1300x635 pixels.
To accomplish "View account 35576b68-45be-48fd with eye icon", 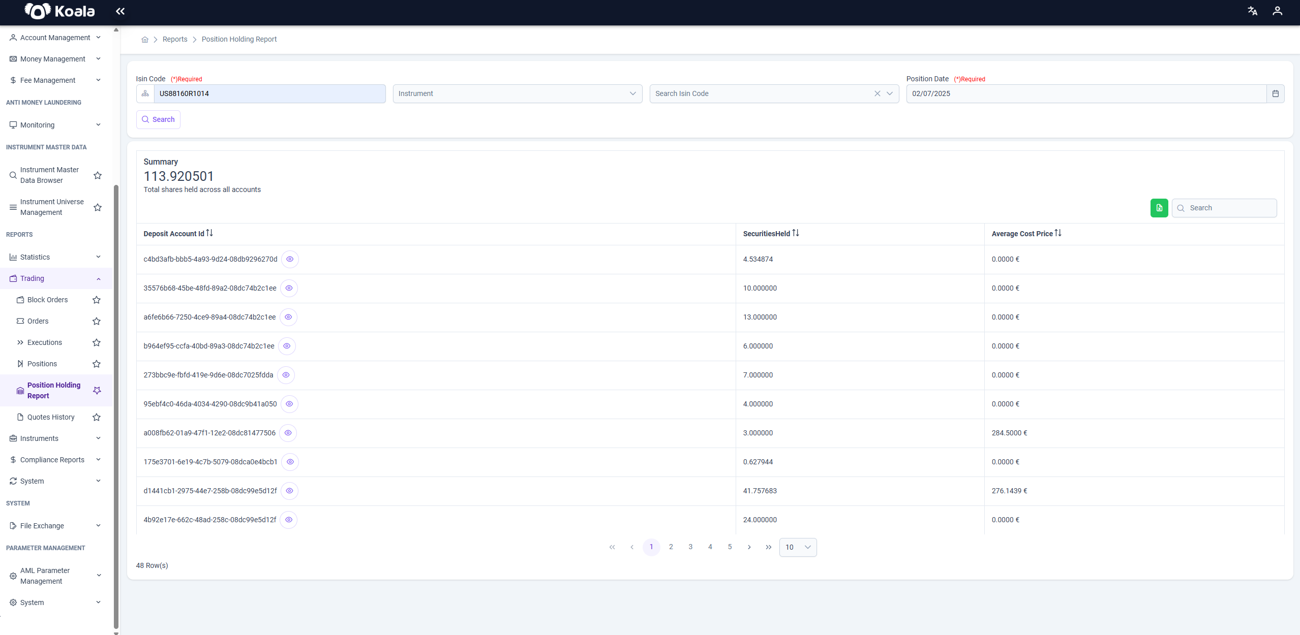I will [x=289, y=289].
